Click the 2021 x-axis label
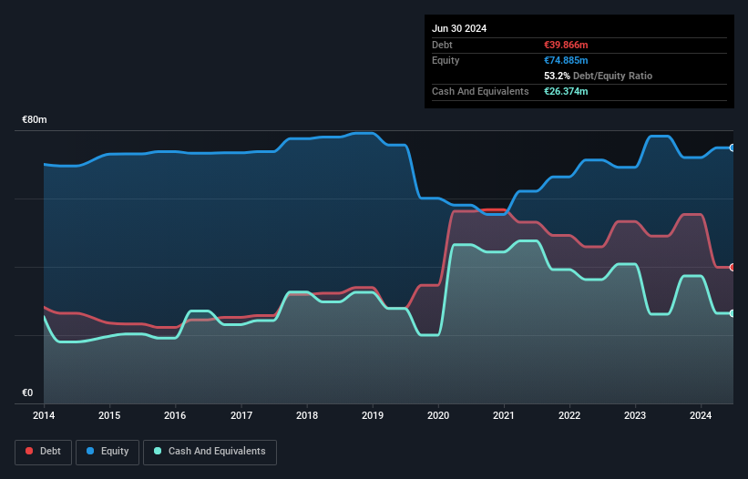Screen dimensions: 748x479 [x=504, y=415]
